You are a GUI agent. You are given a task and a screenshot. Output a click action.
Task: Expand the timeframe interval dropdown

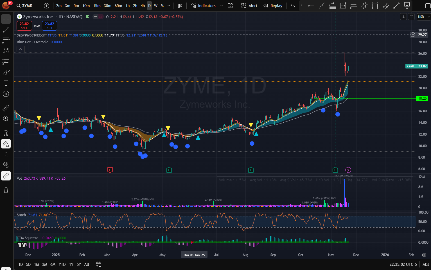[169, 6]
